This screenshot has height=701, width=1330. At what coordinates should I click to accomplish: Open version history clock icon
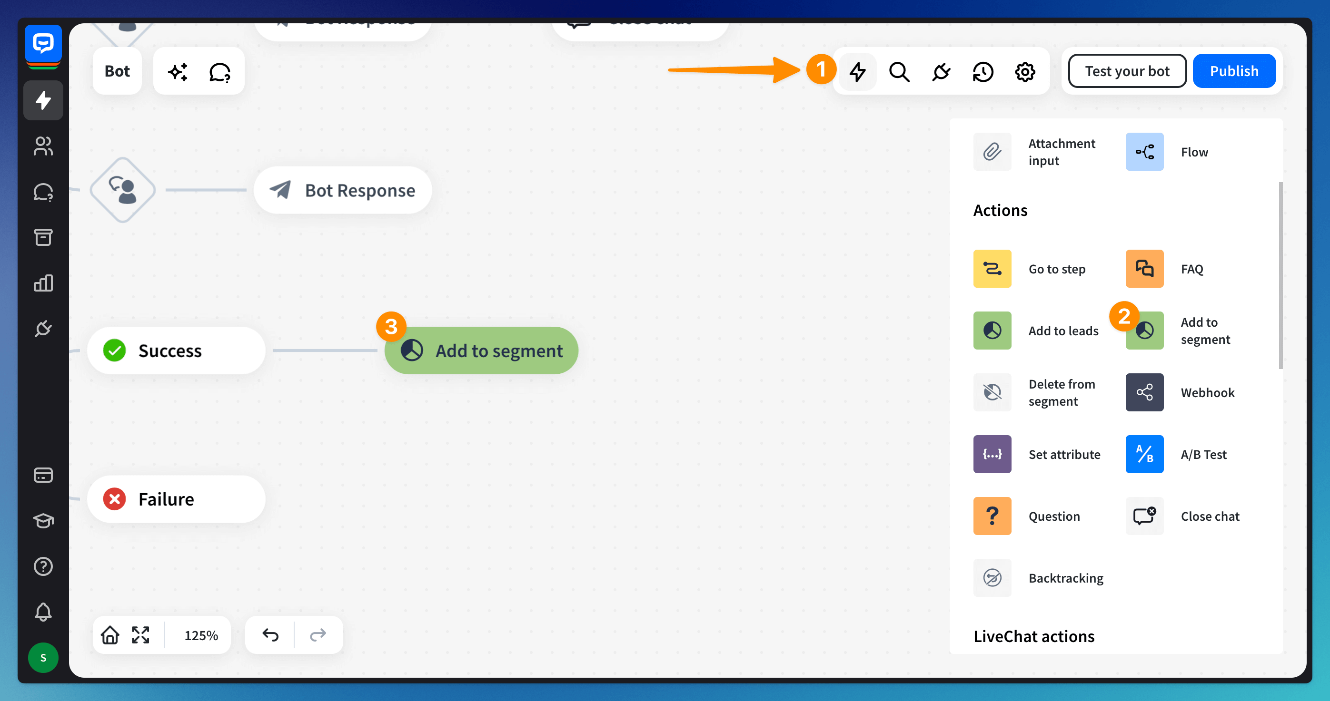click(x=983, y=72)
